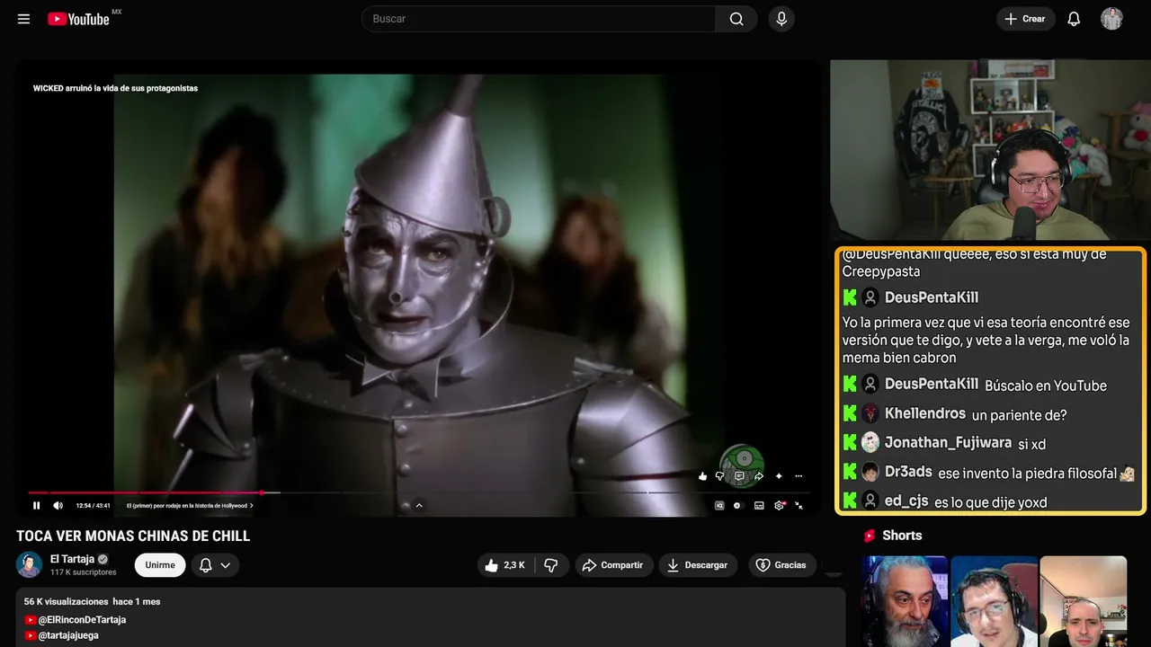Image resolution: width=1151 pixels, height=647 pixels.
Task: Click the '117 K suscriptores' text
Action: (83, 572)
